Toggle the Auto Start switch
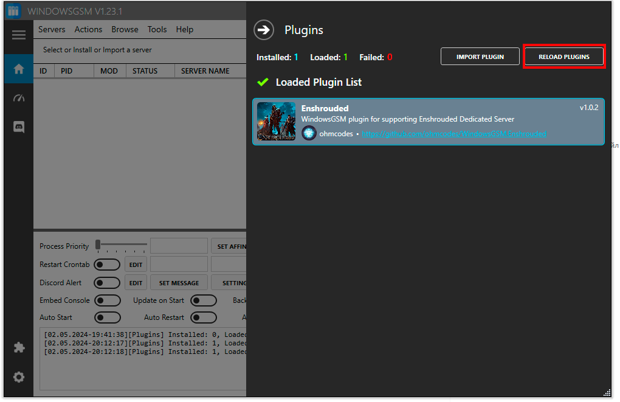The image size is (620, 402). point(107,317)
